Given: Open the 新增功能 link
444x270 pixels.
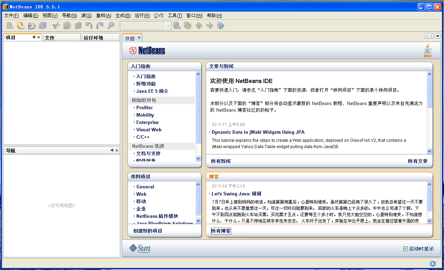Looking at the screenshot, I should pyautogui.click(x=146, y=84).
